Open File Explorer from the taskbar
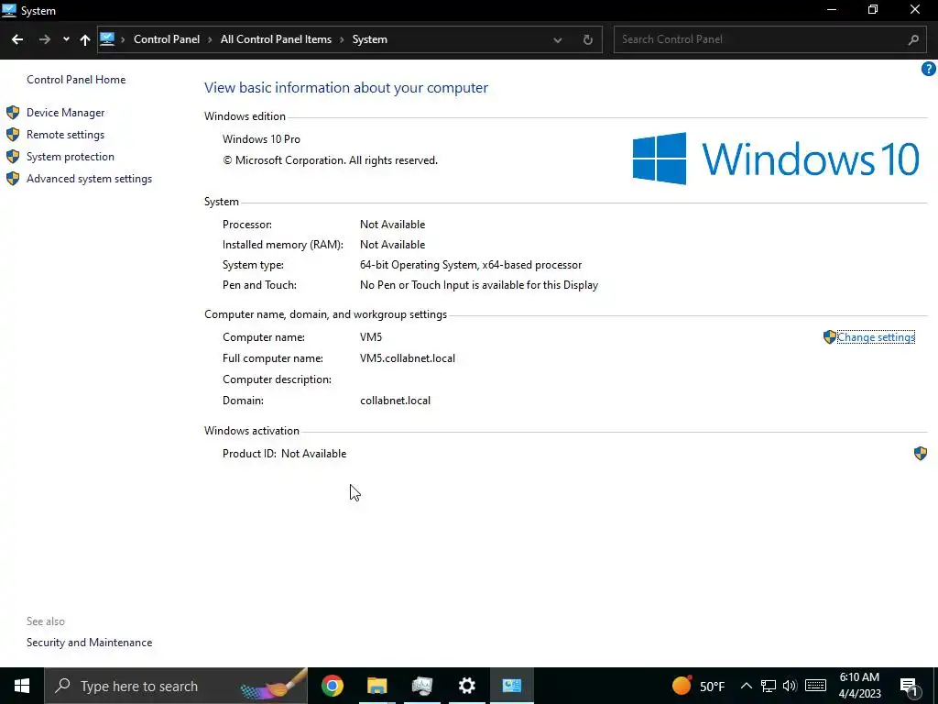Screen dimensions: 938x704 click(x=376, y=686)
